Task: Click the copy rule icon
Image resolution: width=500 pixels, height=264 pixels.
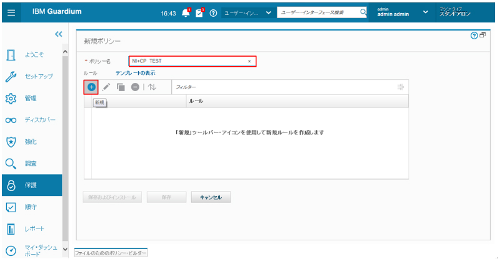Action: [121, 87]
